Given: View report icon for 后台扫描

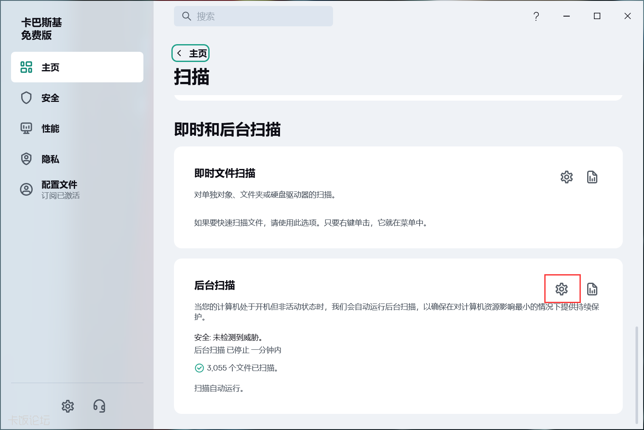Looking at the screenshot, I should tap(592, 289).
